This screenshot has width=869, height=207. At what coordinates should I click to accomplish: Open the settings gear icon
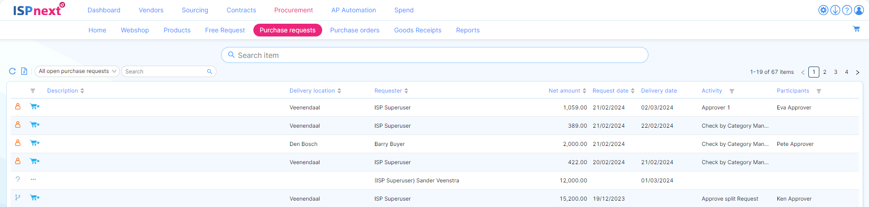coord(823,10)
